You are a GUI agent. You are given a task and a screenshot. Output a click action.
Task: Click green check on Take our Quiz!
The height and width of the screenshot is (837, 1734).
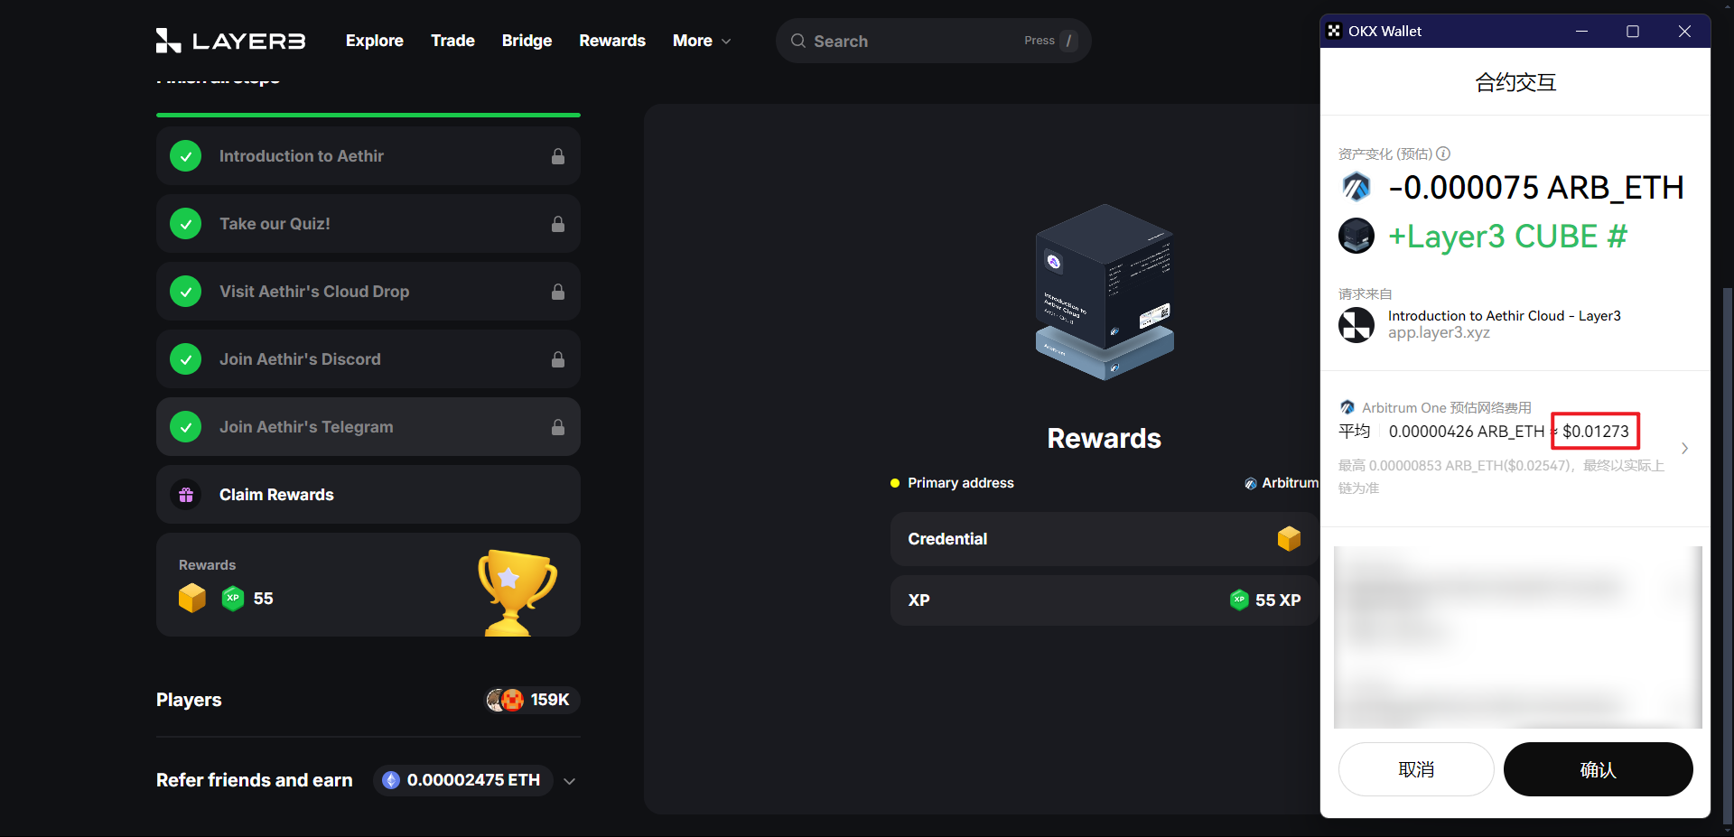tap(186, 224)
